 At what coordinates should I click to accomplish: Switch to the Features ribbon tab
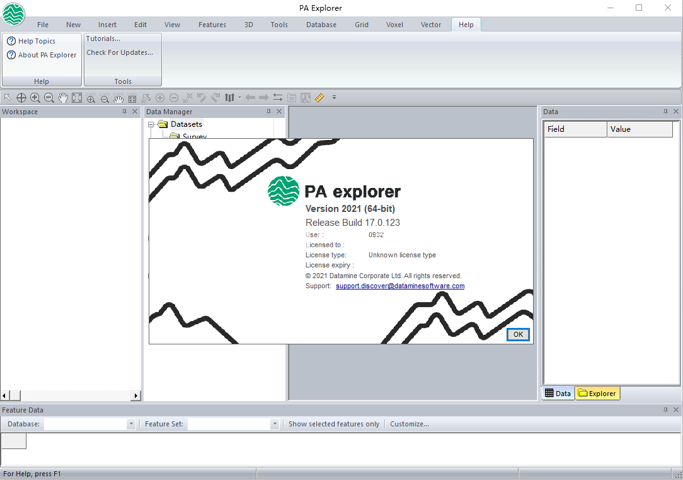coord(212,25)
